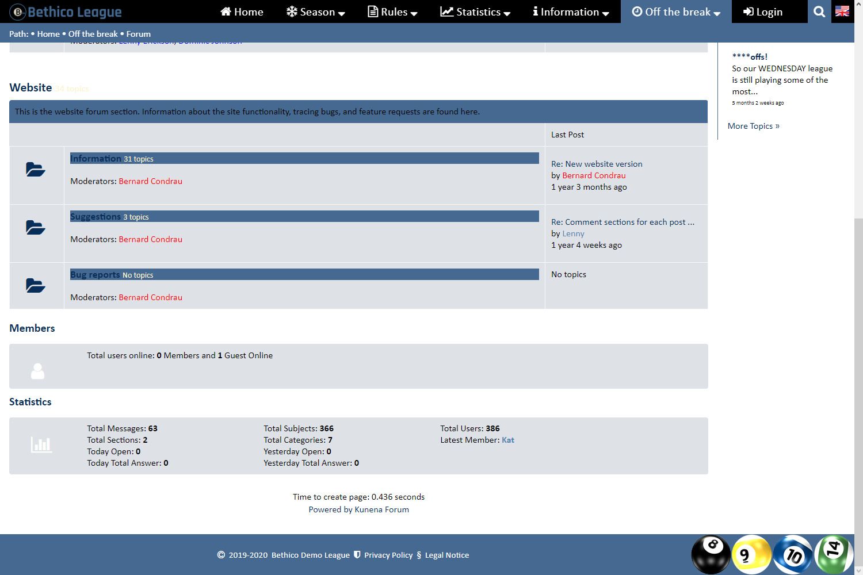Expand the Statistics dropdown menu
This screenshot has height=575, width=863.
475,11
